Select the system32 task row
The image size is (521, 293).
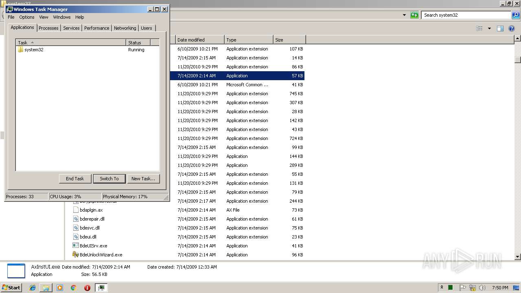88,50
